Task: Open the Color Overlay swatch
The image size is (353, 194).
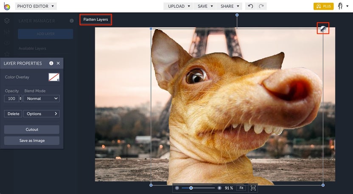Action: [54, 77]
